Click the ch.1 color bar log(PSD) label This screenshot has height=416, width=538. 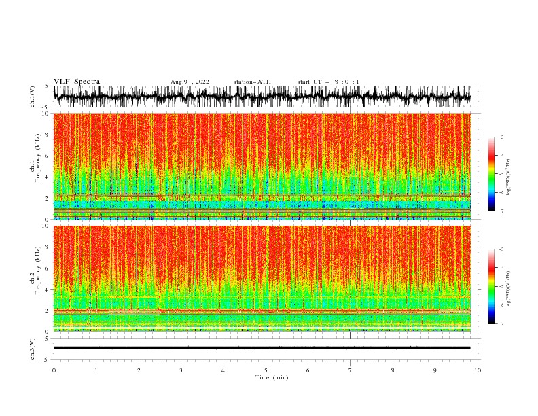coord(509,177)
